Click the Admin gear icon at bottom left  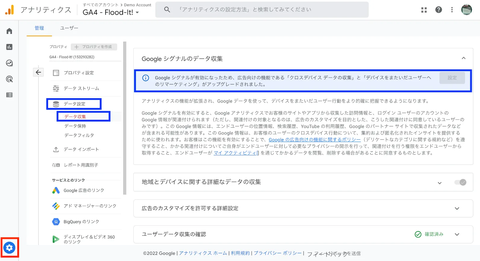tap(10, 248)
